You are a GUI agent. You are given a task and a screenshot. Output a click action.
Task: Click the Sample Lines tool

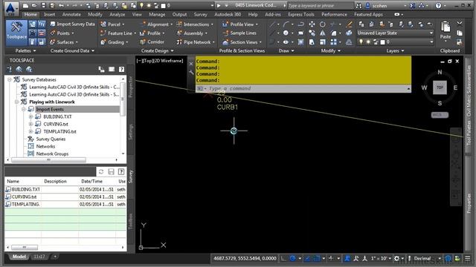tap(239, 33)
